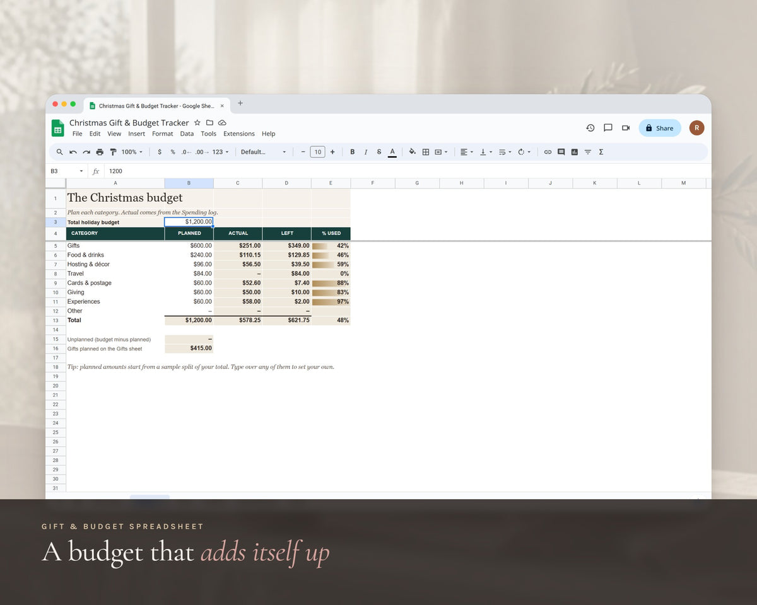Start a video call with camera icon
This screenshot has height=605, width=757.
tap(626, 128)
